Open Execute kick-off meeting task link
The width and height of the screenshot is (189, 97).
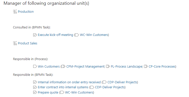click(55, 35)
